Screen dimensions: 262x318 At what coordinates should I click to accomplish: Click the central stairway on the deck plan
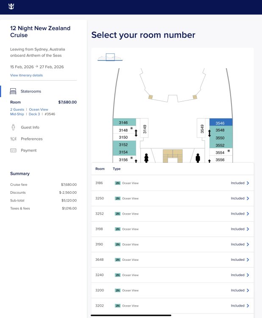point(173,156)
